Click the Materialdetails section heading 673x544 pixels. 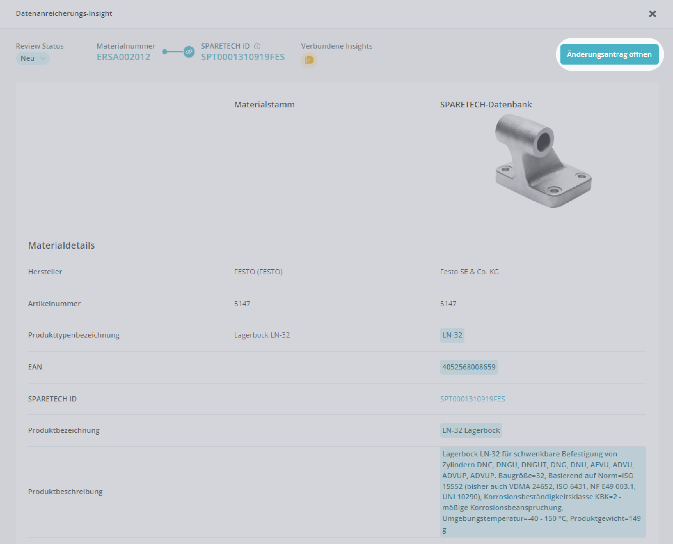pyautogui.click(x=61, y=245)
